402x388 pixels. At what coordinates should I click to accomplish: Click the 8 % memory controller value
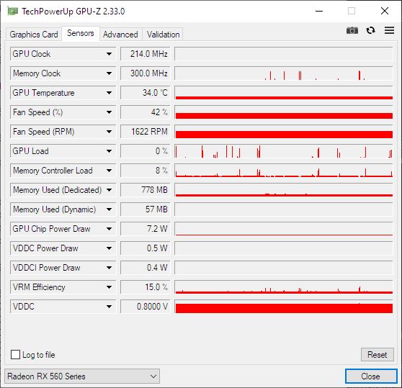click(145, 171)
